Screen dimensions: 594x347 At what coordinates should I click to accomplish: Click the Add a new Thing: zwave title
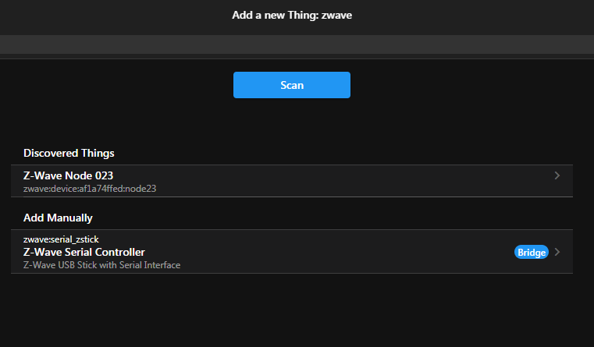click(x=292, y=15)
